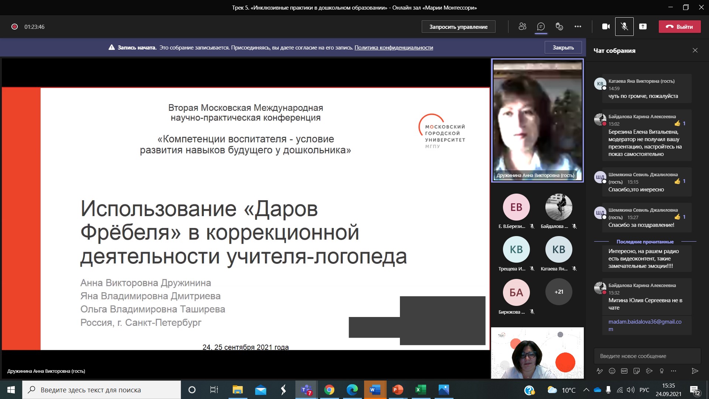Open the GIF picker in chat

click(624, 371)
